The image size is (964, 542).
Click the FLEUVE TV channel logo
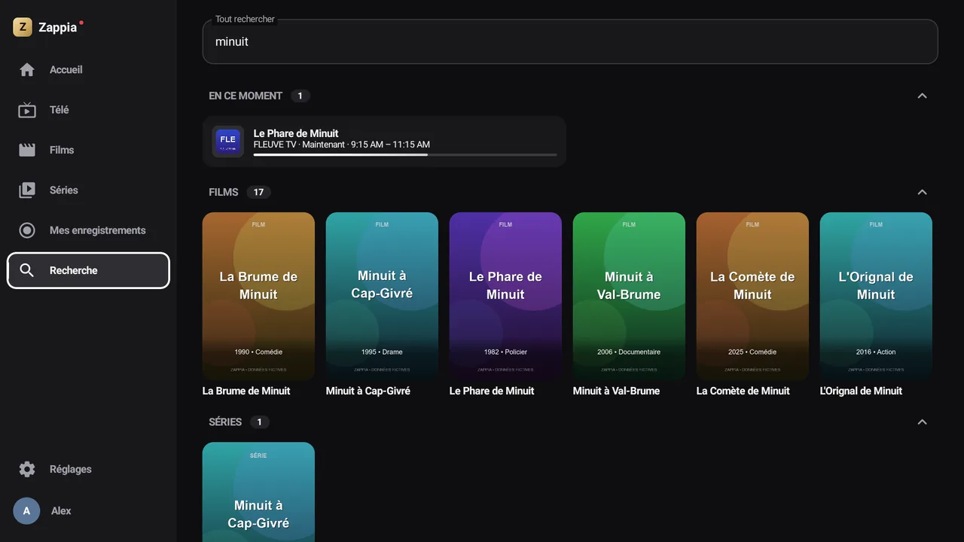tap(227, 142)
